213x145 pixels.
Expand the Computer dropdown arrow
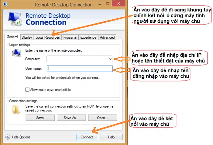click(x=110, y=59)
